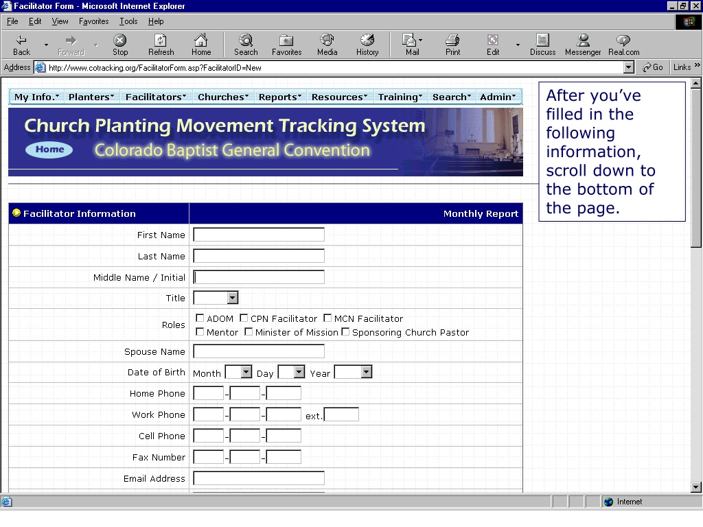
Task: Open the Search toolbar pane
Action: (246, 45)
